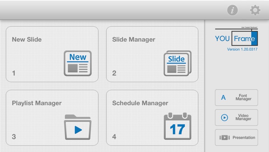Click the letter A Font Manager icon
This screenshot has height=152, width=269.
pos(223,97)
